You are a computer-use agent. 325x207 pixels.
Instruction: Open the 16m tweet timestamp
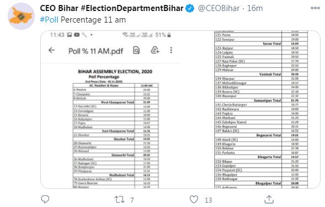coord(255,8)
